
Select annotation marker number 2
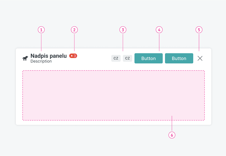pyautogui.click(x=74, y=30)
